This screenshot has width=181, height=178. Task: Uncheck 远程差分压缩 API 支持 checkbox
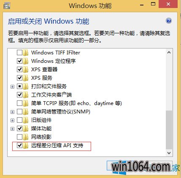(19, 146)
